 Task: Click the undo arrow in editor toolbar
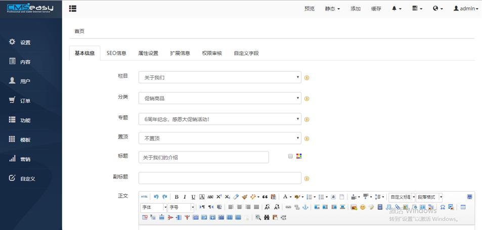(x=156, y=197)
